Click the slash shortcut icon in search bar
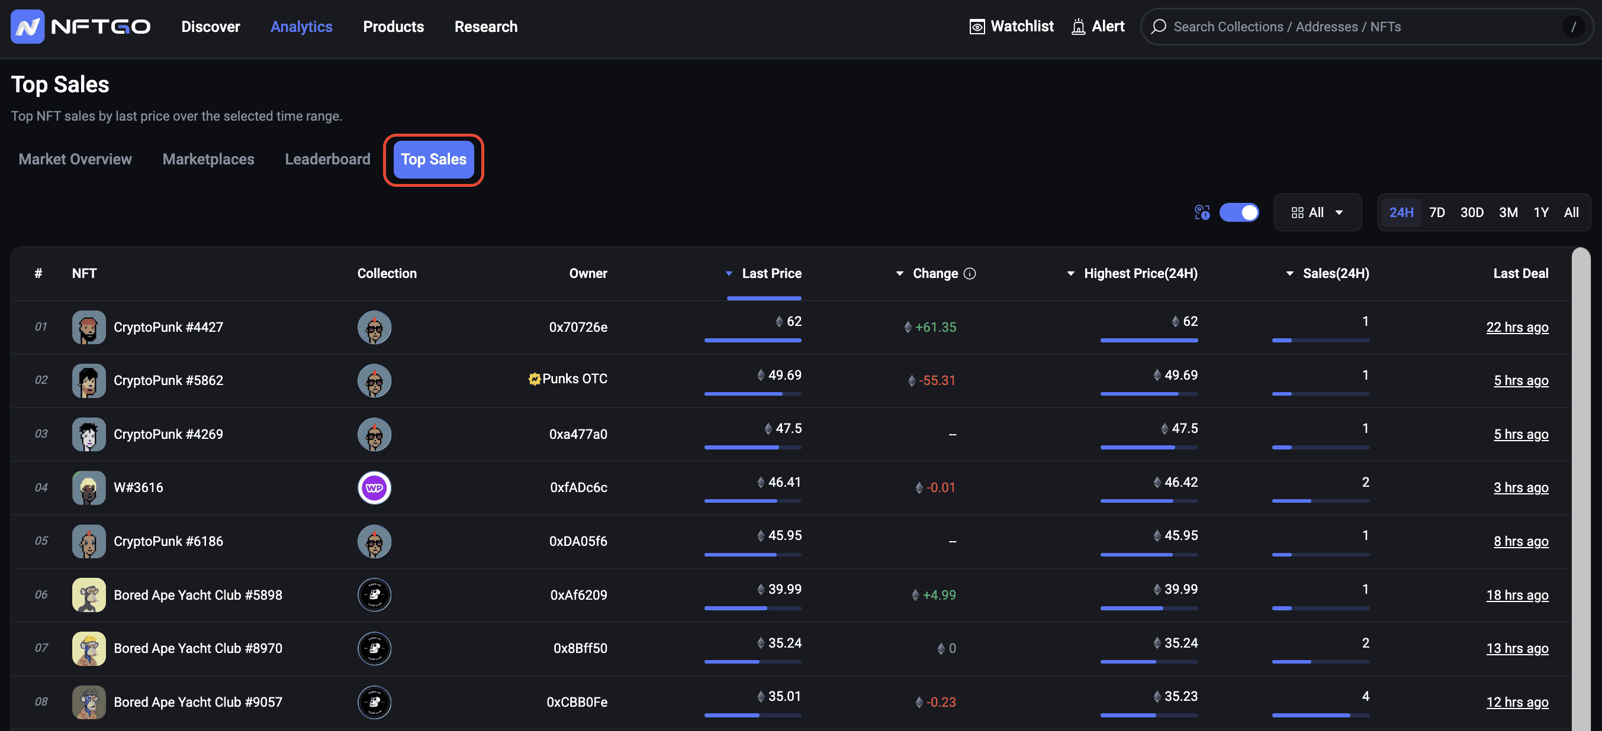The image size is (1602, 731). click(1574, 27)
